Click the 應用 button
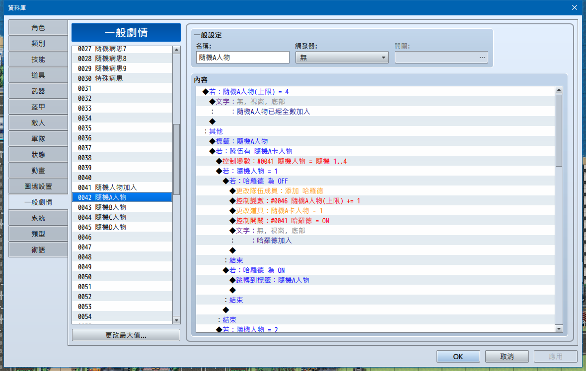The width and height of the screenshot is (586, 371). click(555, 357)
